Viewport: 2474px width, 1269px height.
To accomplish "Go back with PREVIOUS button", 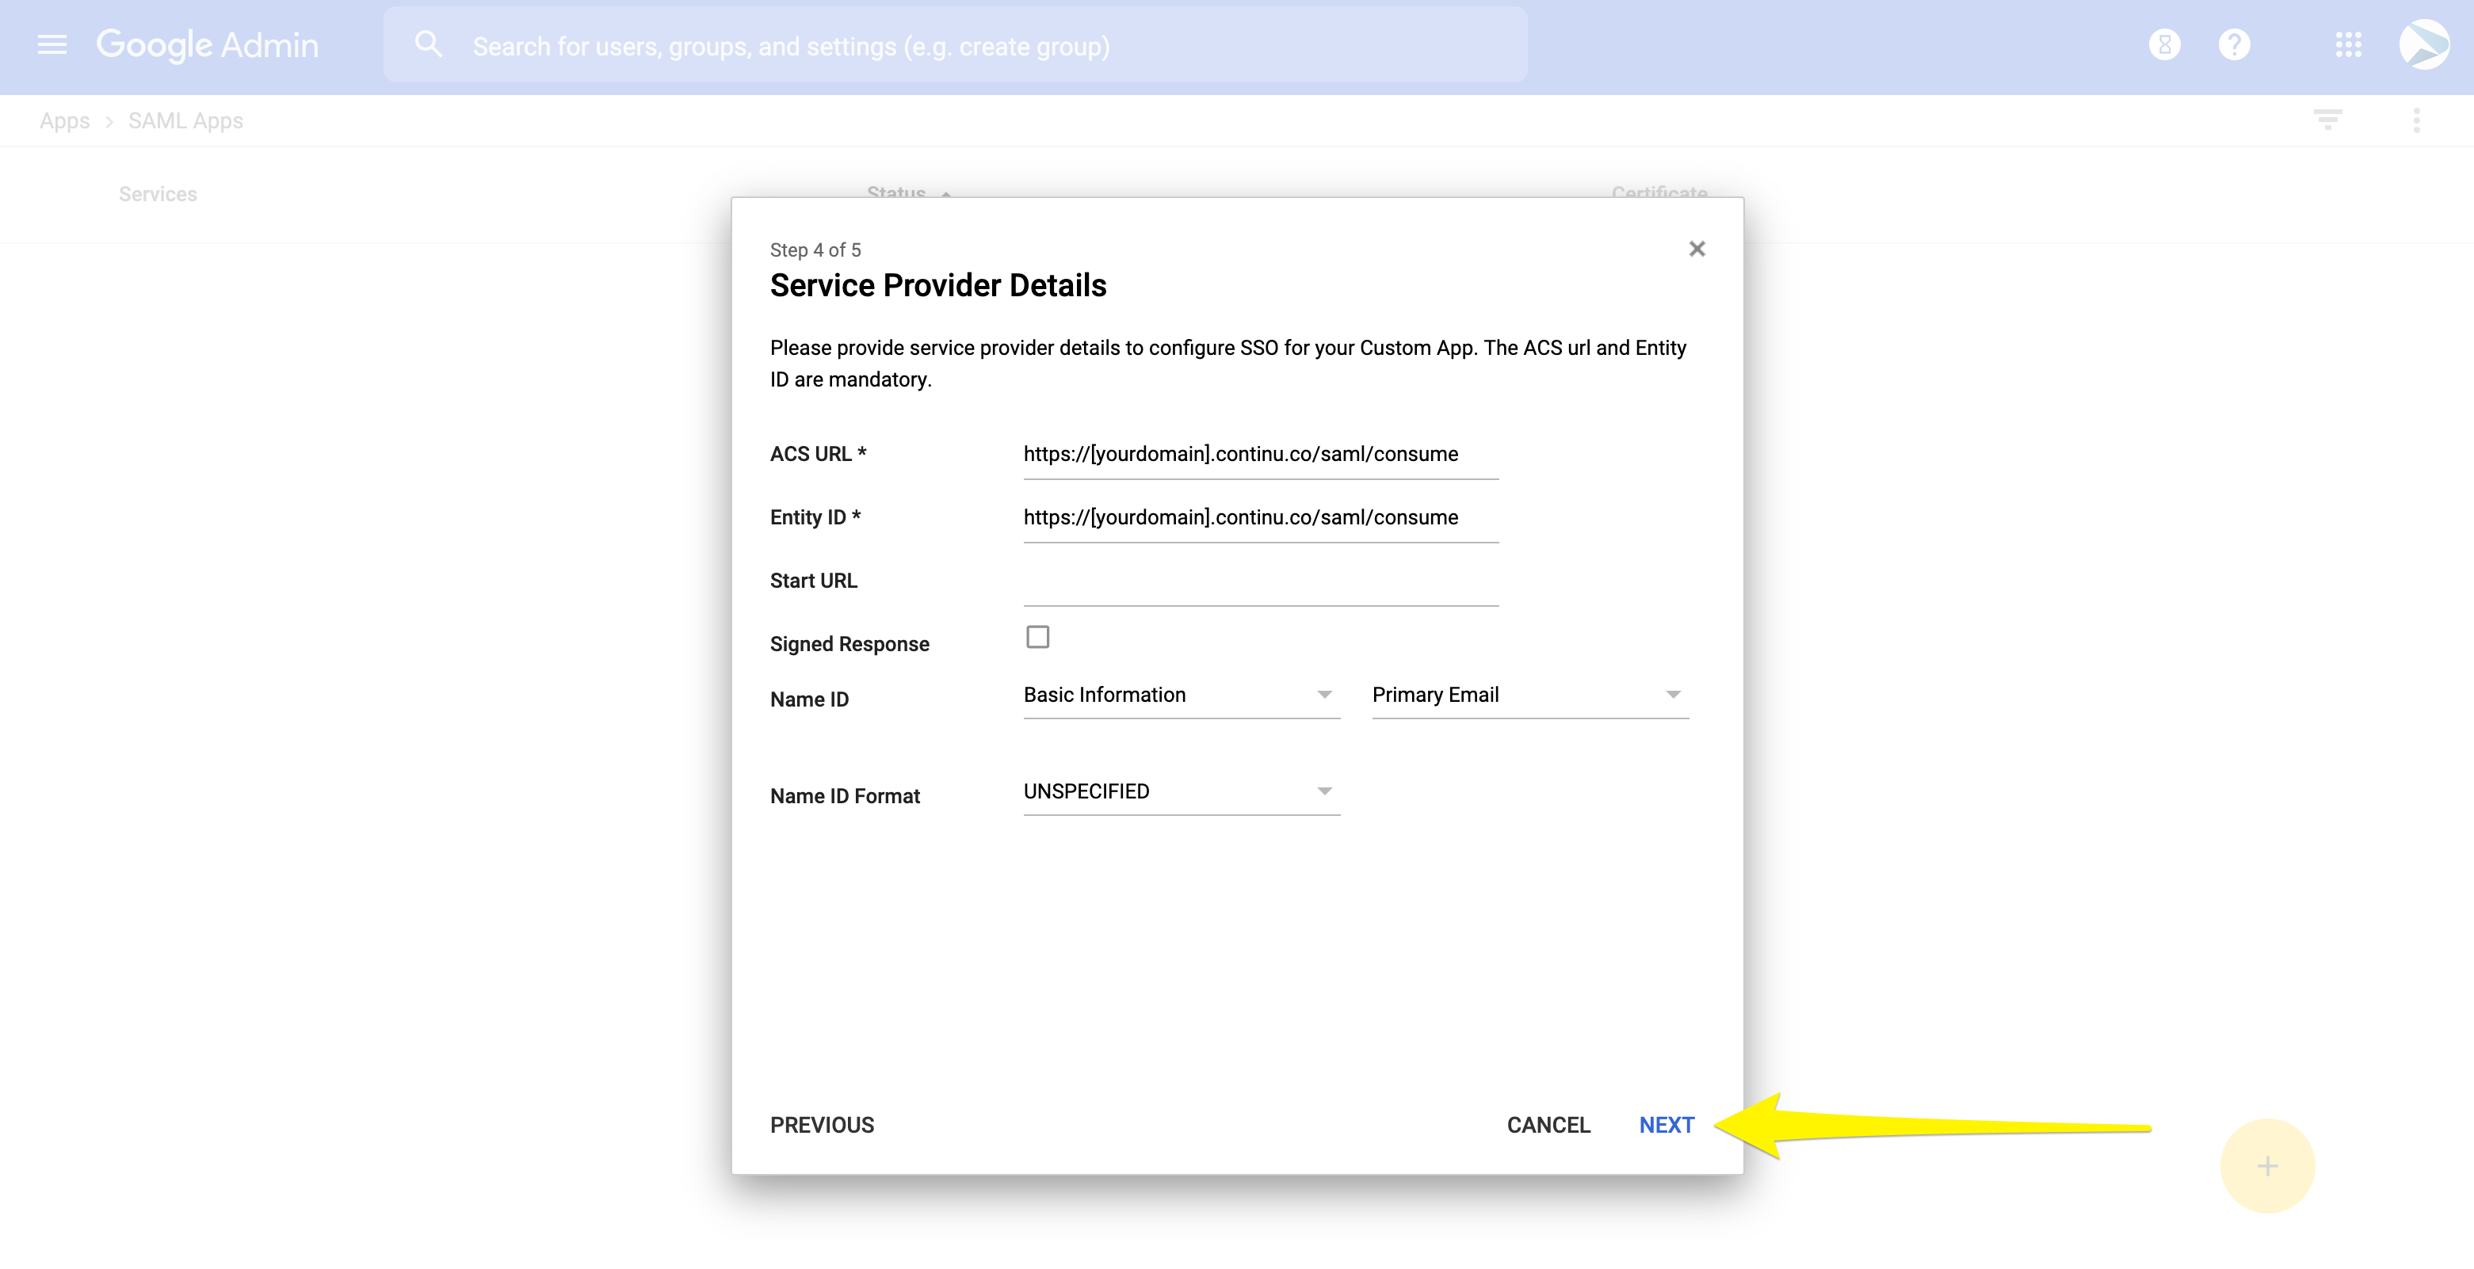I will click(x=821, y=1125).
